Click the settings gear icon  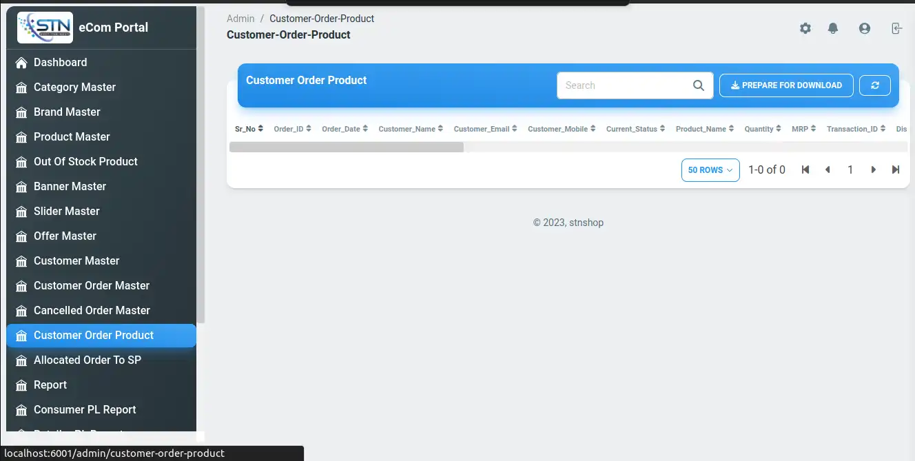click(x=805, y=28)
